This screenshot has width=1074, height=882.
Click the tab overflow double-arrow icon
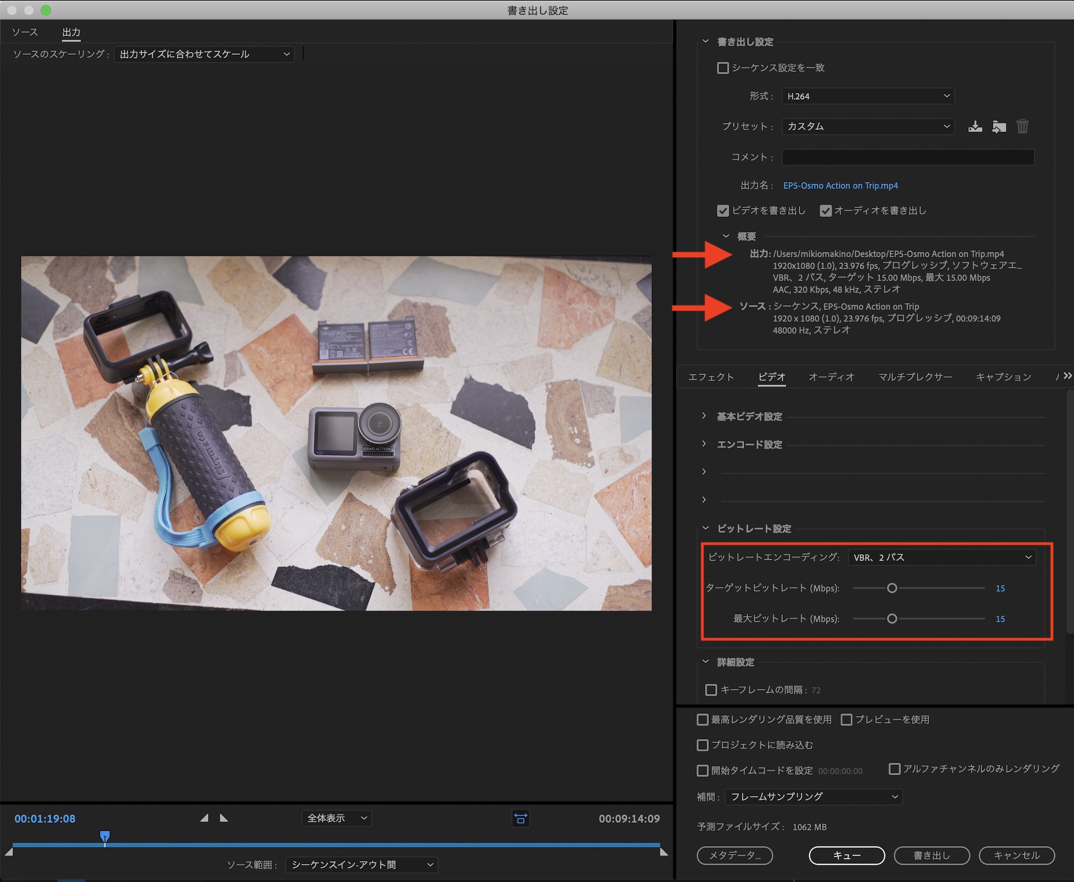tap(1067, 376)
